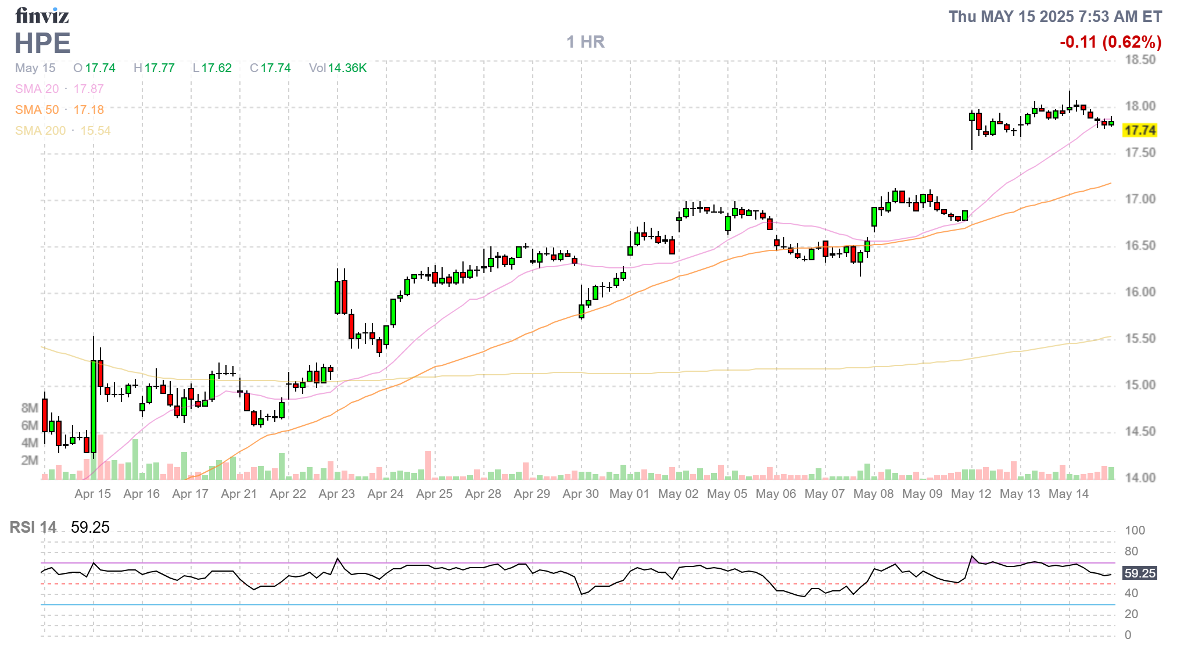Click the May 08 date axis label
Screen dimensions: 1177x653
(873, 494)
